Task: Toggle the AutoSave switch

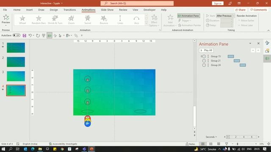Action: 17,35
